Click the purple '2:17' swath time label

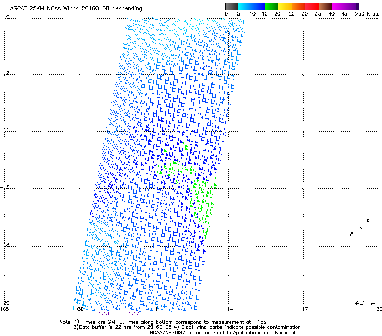134,314
